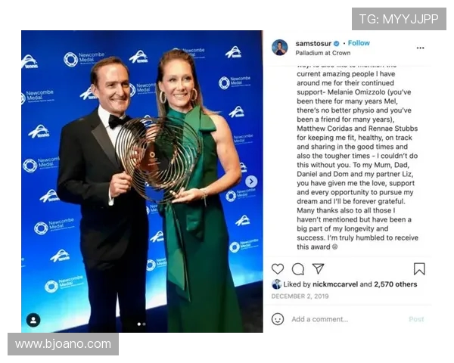This screenshot has width=454, height=363.
Task: View the 2,570 others who liked
Action: (395, 284)
